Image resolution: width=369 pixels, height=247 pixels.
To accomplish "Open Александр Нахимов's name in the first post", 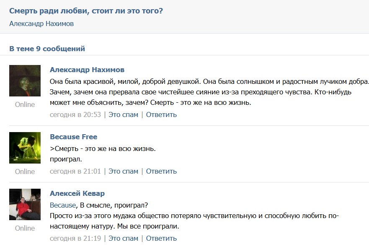I will pos(87,70).
